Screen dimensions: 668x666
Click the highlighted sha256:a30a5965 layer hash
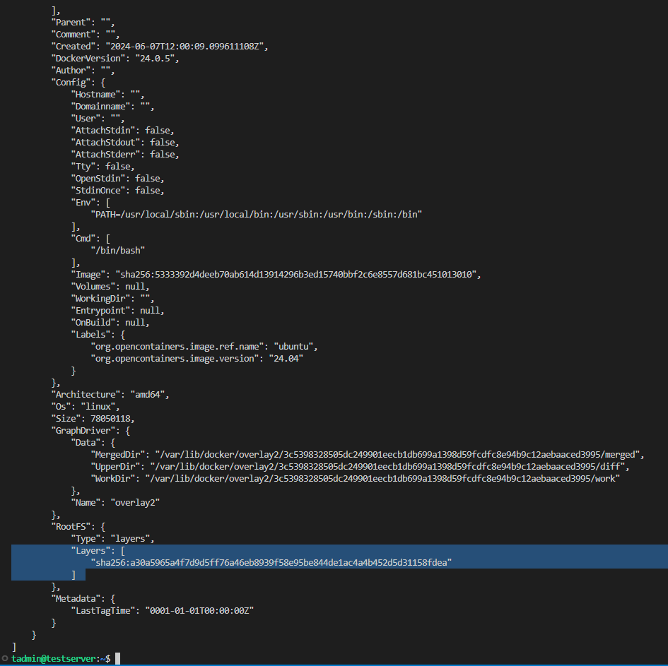[271, 563]
